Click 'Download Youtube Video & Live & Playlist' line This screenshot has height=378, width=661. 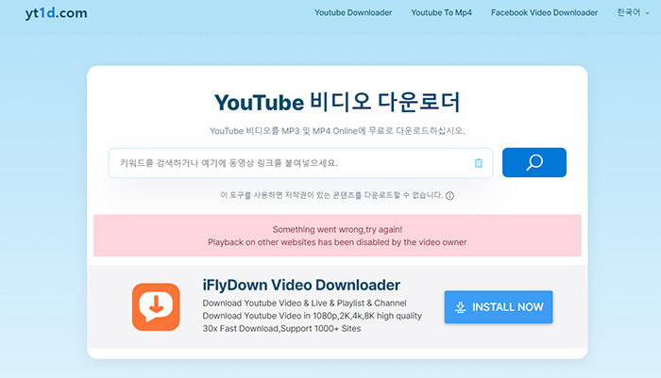[304, 304]
